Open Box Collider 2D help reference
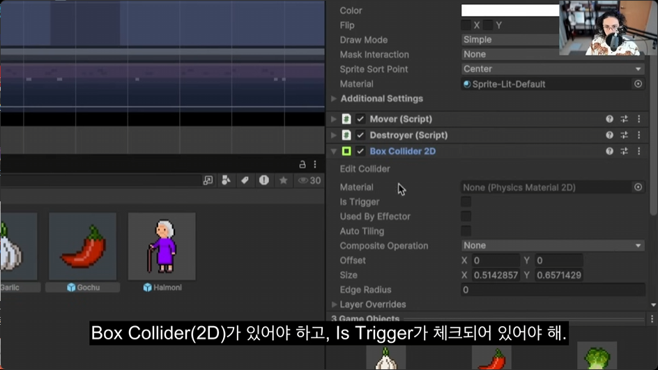This screenshot has height=370, width=658. pos(609,151)
